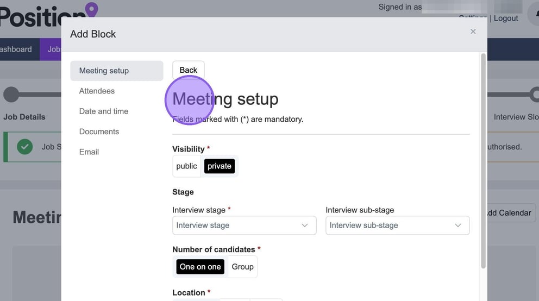Set visibility to public
Screen dimensions: 539x301
pos(186,166)
